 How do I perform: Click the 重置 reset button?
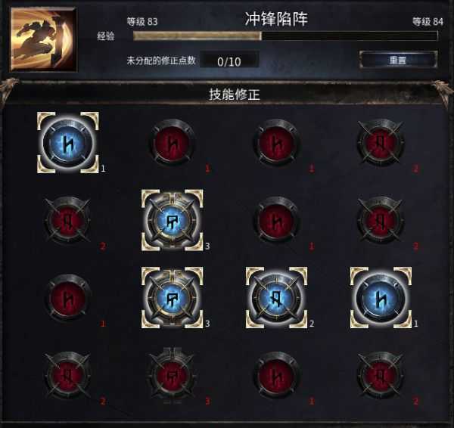point(398,60)
